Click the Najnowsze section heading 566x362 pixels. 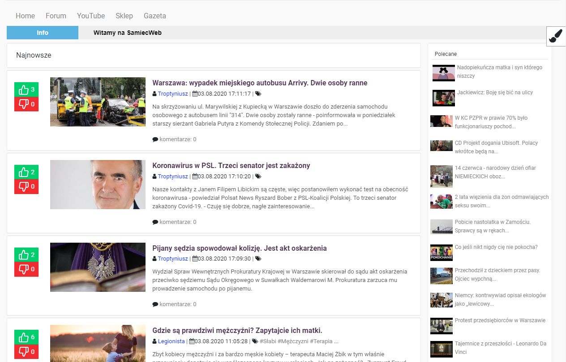(x=34, y=55)
